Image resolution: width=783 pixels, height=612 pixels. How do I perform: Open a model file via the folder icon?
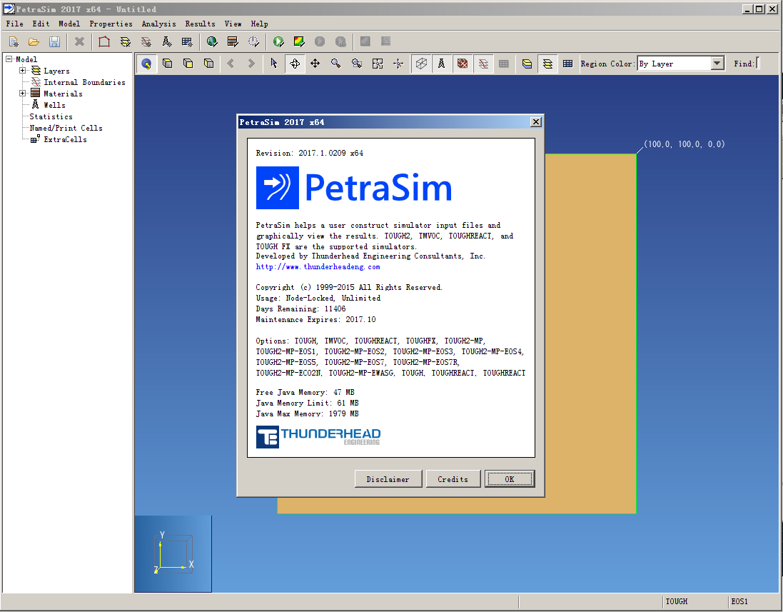[34, 41]
